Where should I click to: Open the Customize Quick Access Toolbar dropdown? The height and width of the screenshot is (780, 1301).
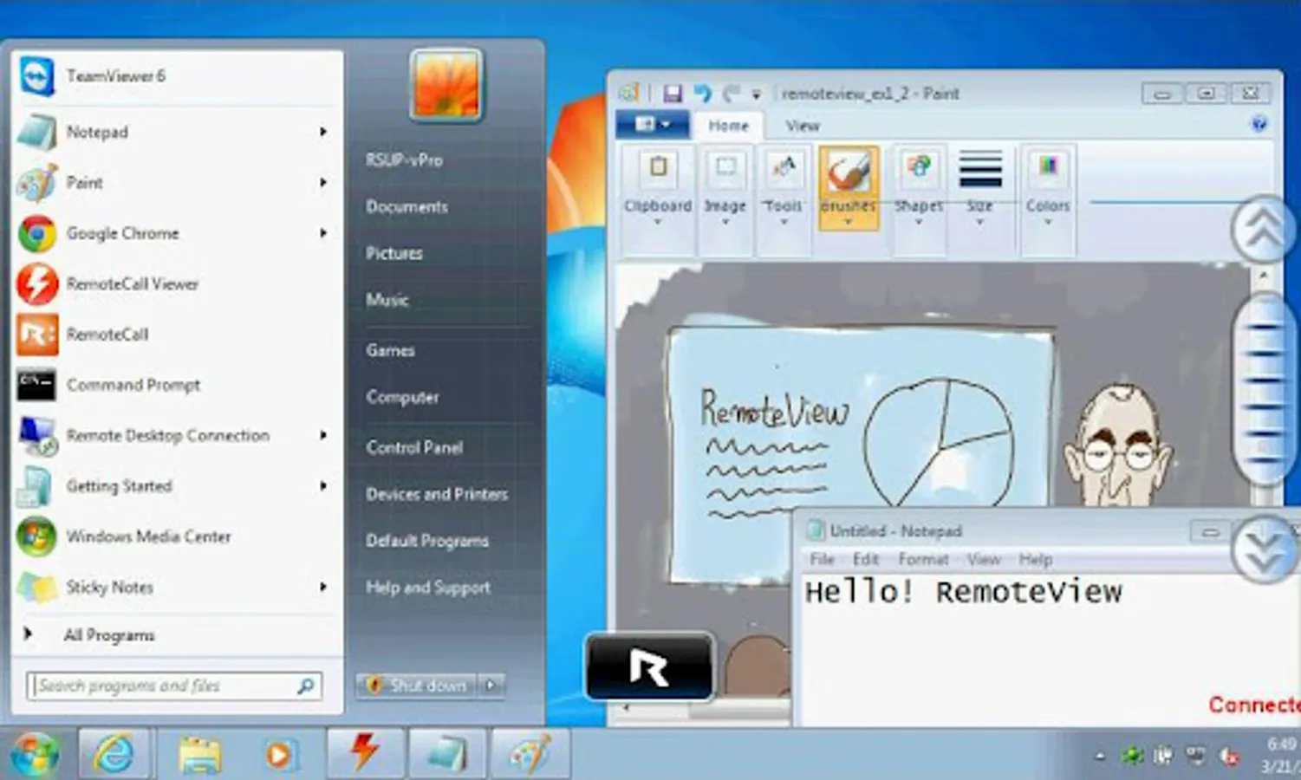click(757, 94)
